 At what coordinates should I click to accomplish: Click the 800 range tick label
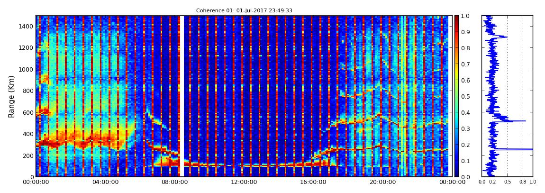(x=28, y=91)
